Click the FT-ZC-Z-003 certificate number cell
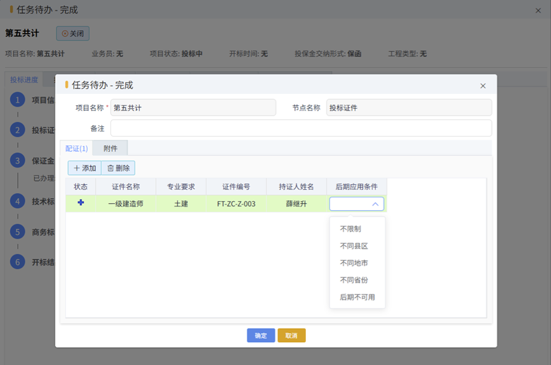 (236, 204)
